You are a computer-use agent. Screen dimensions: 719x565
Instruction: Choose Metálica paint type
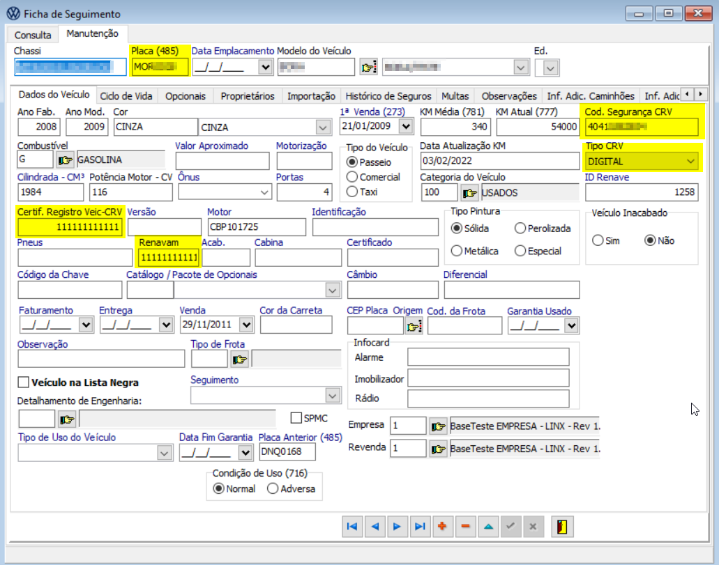pos(457,251)
